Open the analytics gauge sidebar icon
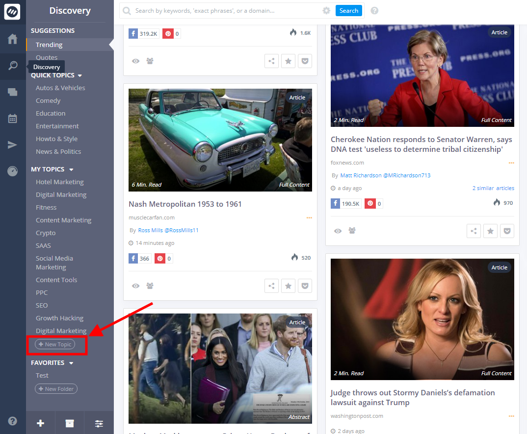Viewport: 527px width, 434px height. (x=12, y=171)
